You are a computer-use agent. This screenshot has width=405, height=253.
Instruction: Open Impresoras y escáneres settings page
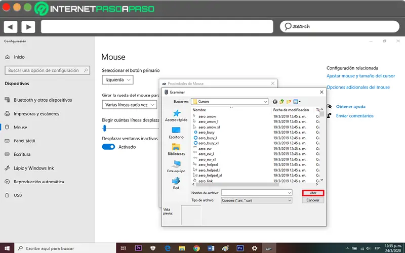coord(36,114)
